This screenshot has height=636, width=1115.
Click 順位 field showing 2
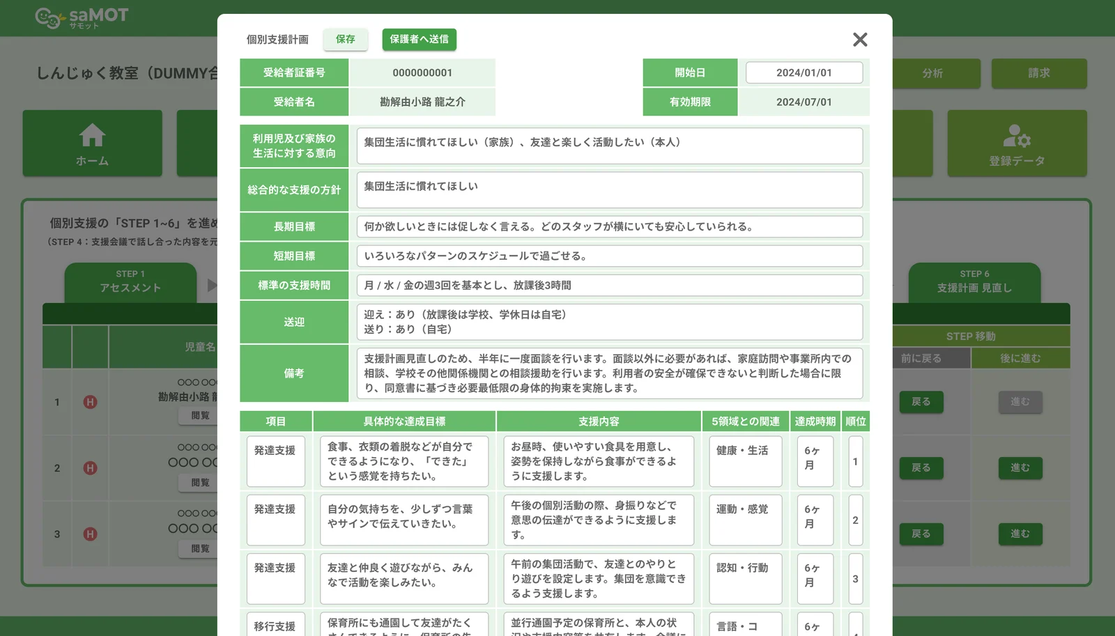click(856, 520)
